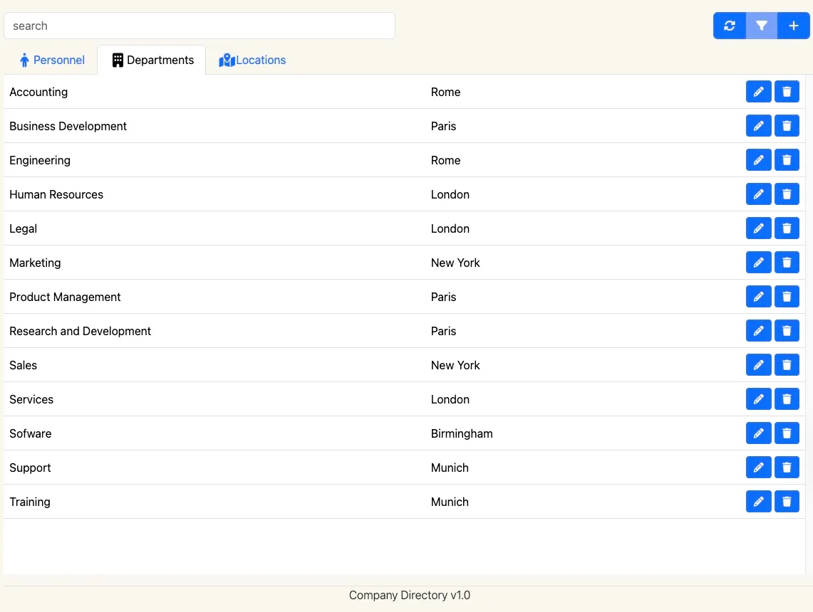Delete Research and Development department
813x612 pixels.
(x=787, y=331)
